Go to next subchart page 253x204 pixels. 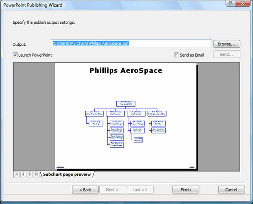[30, 174]
